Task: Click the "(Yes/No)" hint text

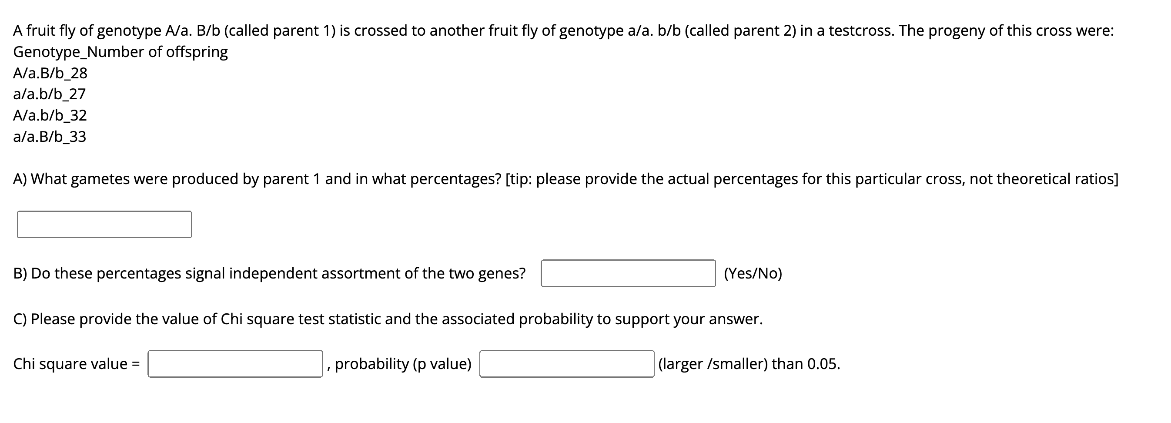Action: tap(753, 273)
